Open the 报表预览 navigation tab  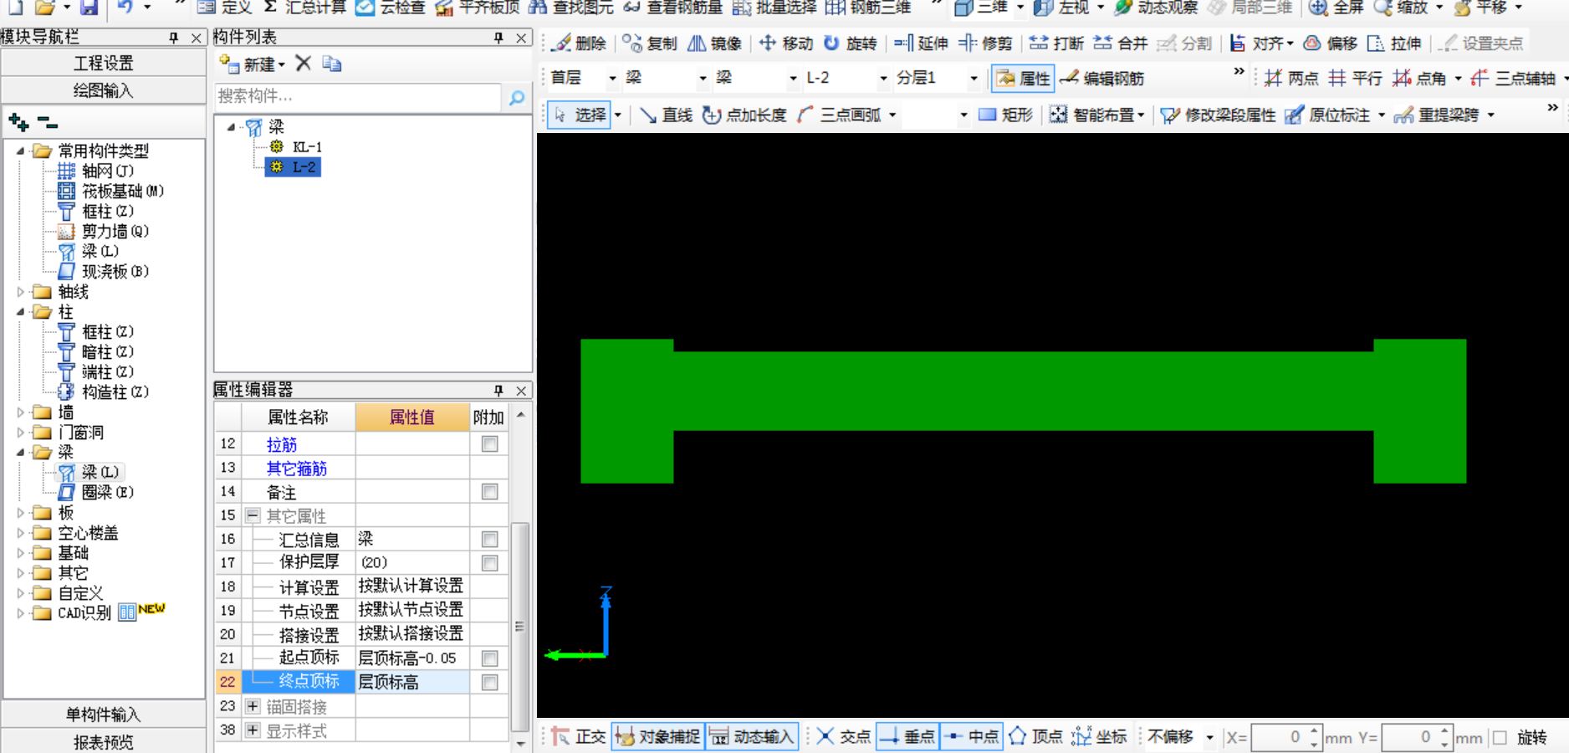104,741
